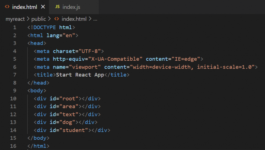Click line number 9 in the gutter

pos(14,91)
